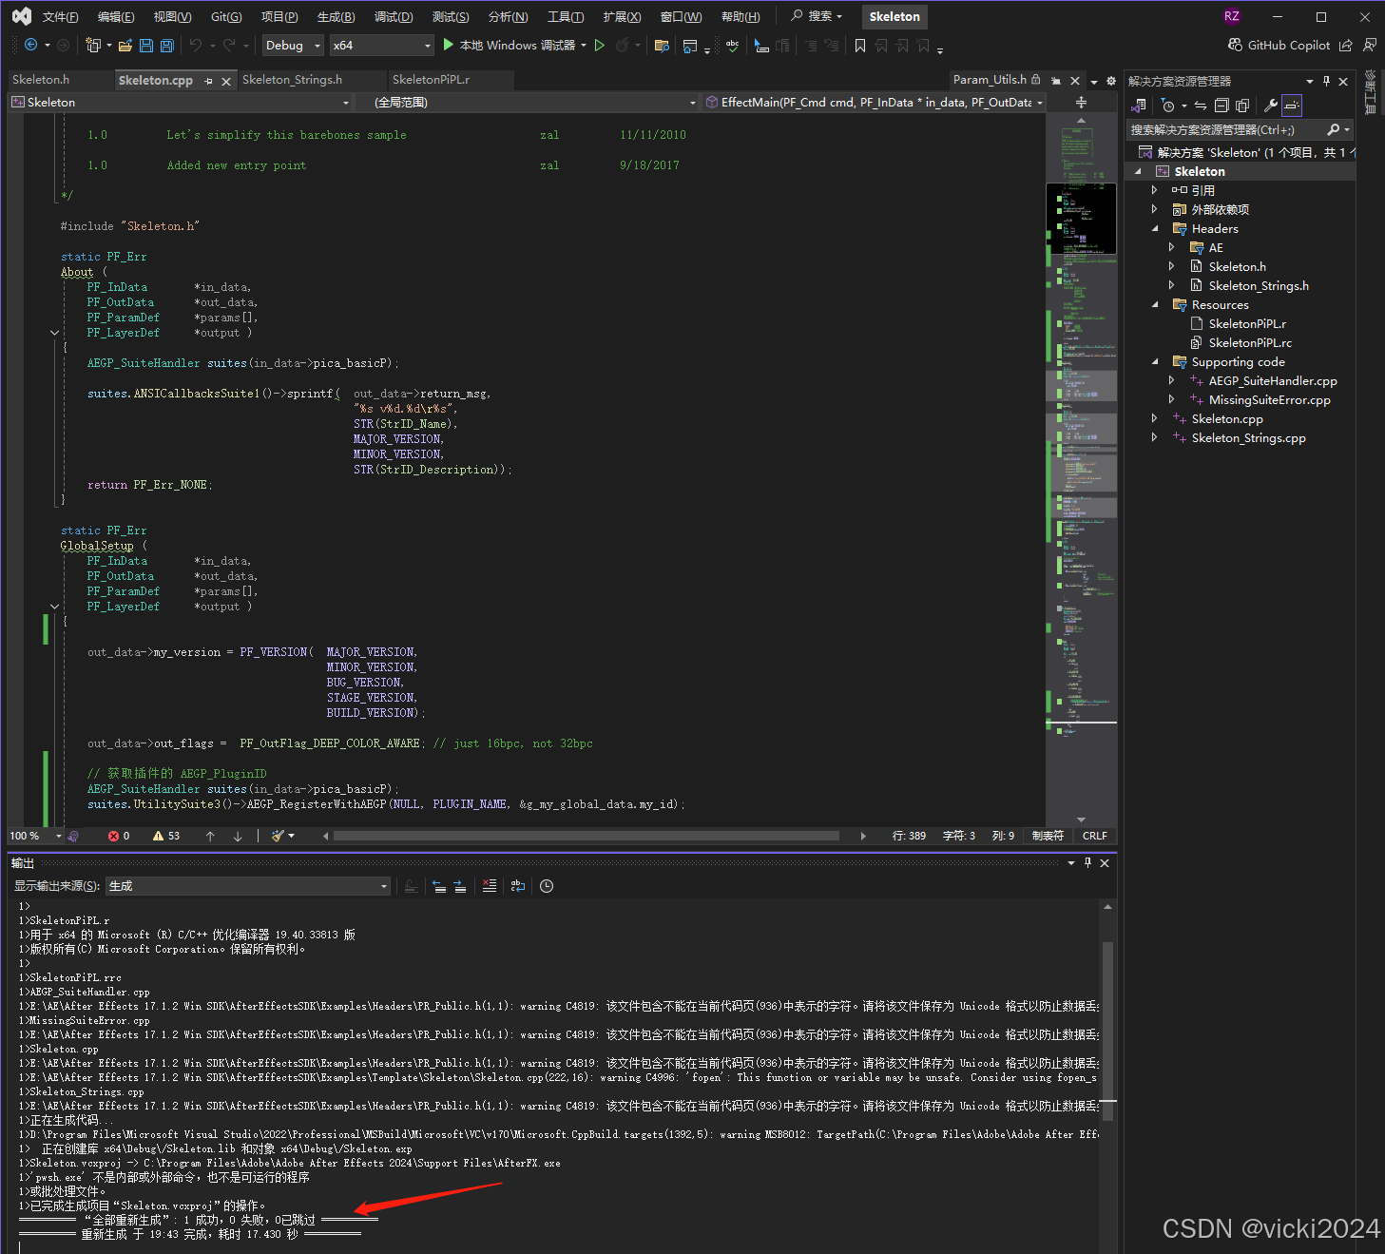1385x1254 pixels.
Task: Click find in files folder icon
Action: (663, 45)
